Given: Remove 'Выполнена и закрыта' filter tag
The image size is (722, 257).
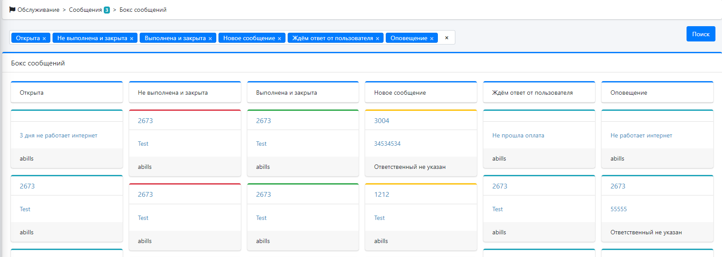Looking at the screenshot, I should (210, 38).
